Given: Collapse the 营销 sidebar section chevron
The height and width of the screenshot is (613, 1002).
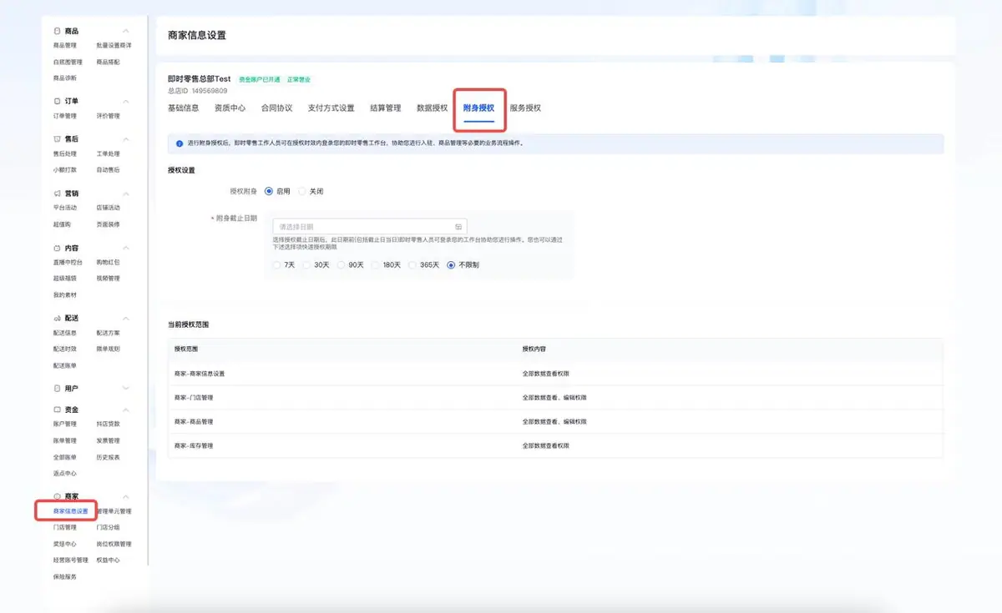Looking at the screenshot, I should (126, 193).
